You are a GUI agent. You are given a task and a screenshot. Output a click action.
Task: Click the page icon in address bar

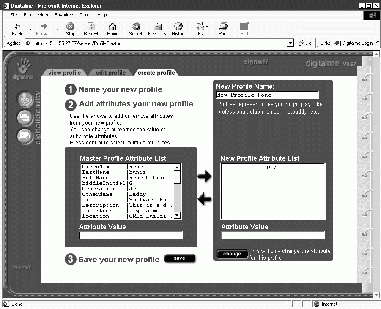(x=29, y=43)
